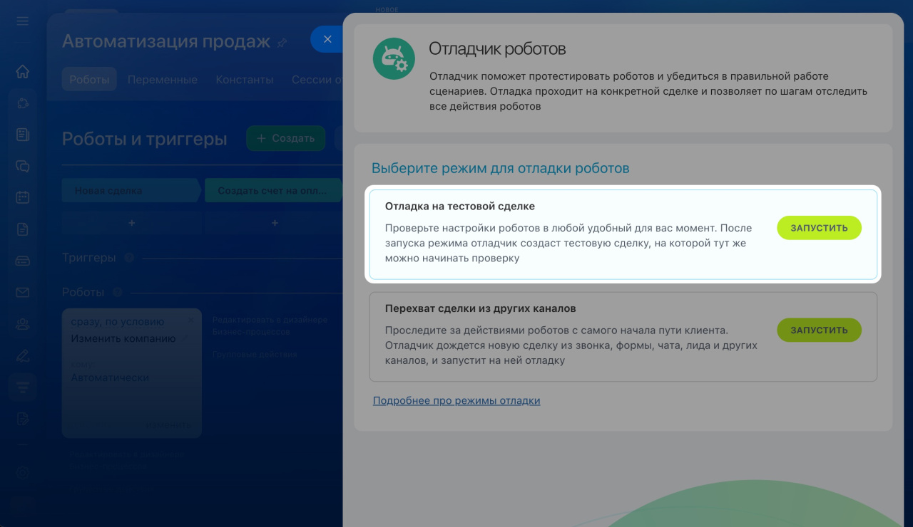Select the Создать счет на опл... stage

click(274, 190)
